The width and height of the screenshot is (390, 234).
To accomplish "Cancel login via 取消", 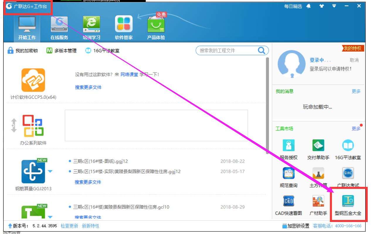I will 354,60.
